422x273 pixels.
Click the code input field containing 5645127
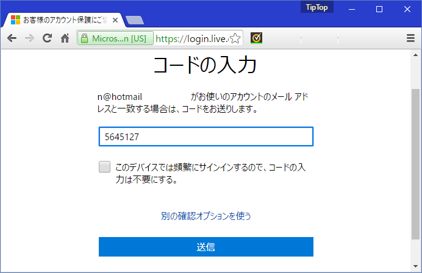pyautogui.click(x=206, y=136)
